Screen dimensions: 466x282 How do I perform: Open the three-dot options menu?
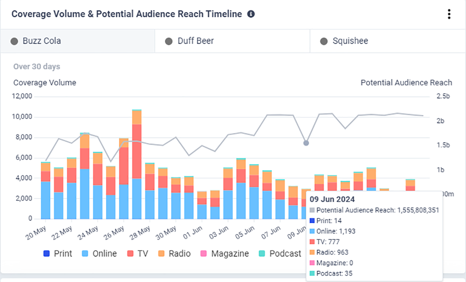tap(449, 14)
